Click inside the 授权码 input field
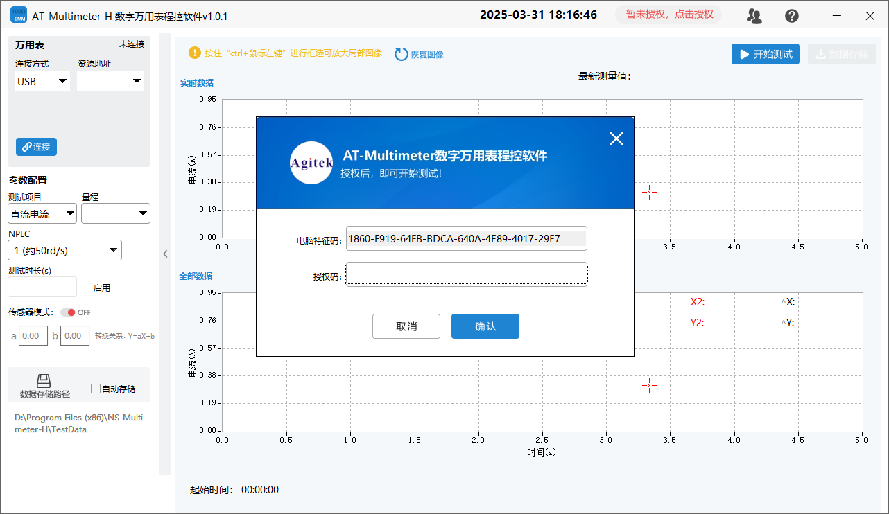Image resolution: width=889 pixels, height=514 pixels. (466, 274)
